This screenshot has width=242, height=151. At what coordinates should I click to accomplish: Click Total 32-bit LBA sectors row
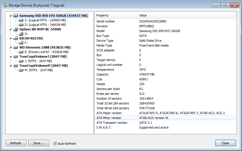165,103
